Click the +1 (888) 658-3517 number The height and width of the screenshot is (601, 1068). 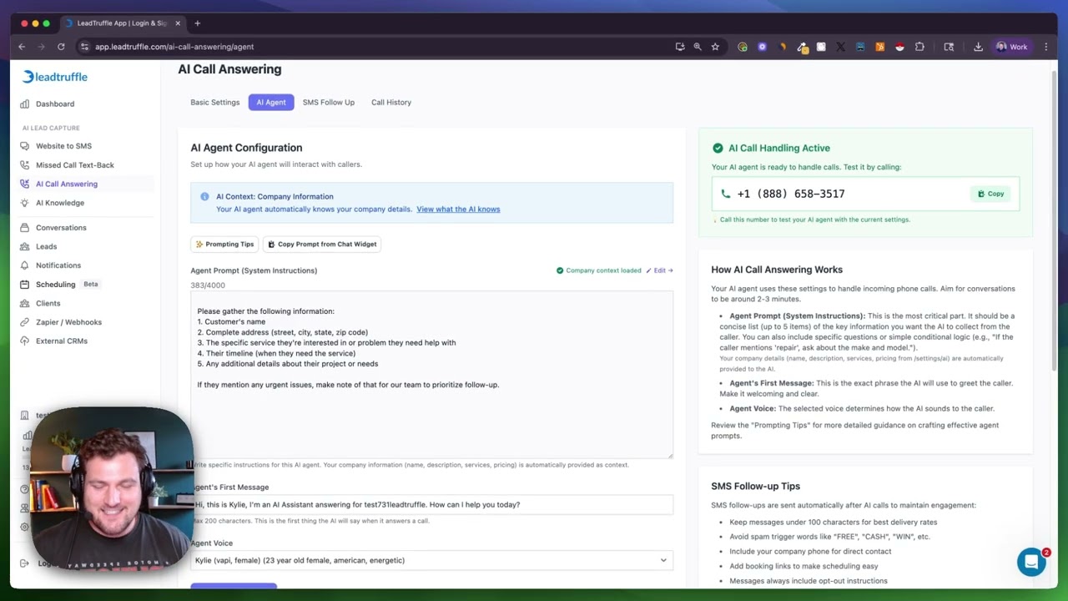pyautogui.click(x=791, y=194)
